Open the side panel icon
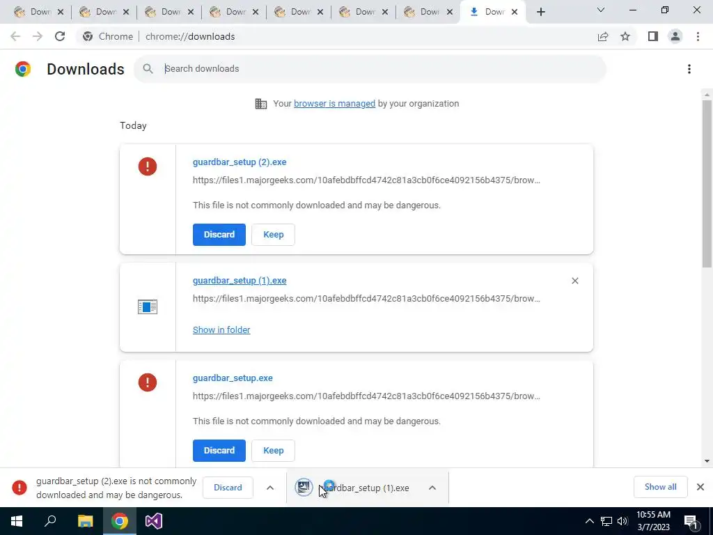The image size is (713, 535). coord(653,36)
